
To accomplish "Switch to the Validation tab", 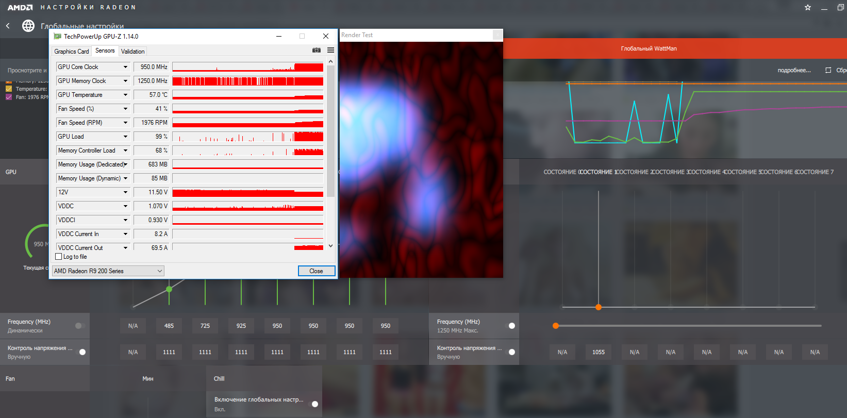I will point(133,52).
